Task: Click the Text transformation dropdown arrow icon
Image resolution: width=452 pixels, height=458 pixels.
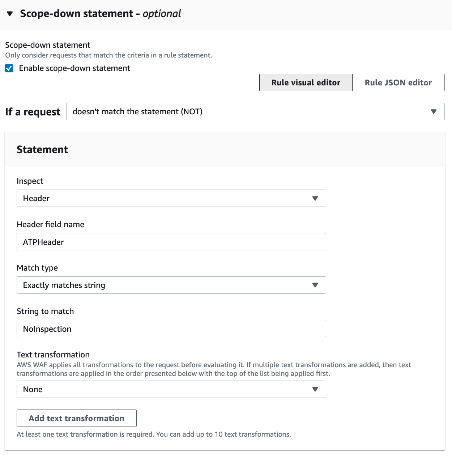Action: [315, 389]
